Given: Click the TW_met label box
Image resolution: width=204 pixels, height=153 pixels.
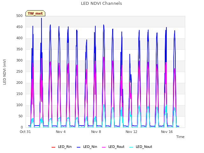Looking at the screenshot, I should pos(35,13).
